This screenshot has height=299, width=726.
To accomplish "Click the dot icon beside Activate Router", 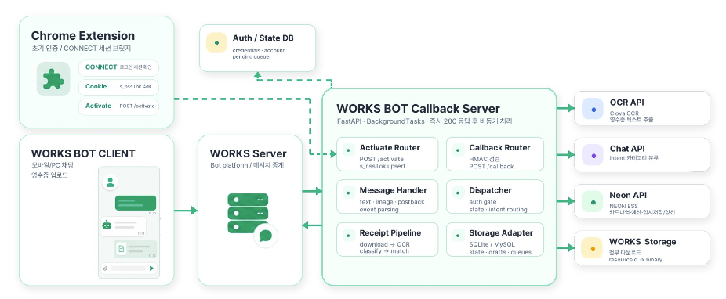I will point(348,150).
